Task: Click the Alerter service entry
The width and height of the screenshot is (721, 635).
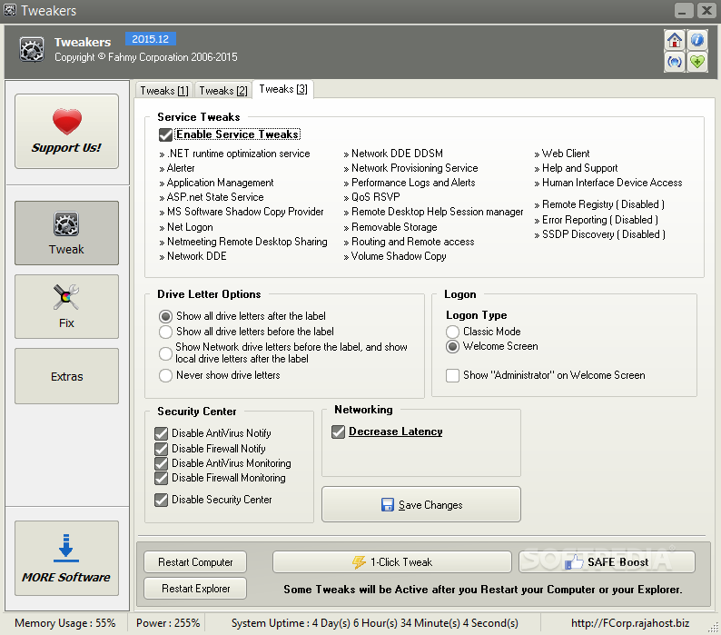Action: (177, 168)
